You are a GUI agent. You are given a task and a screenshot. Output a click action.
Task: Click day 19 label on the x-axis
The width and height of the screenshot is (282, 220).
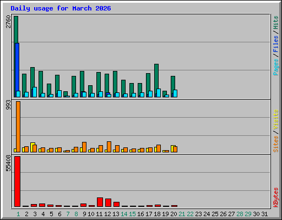pyautogui.click(x=165, y=214)
